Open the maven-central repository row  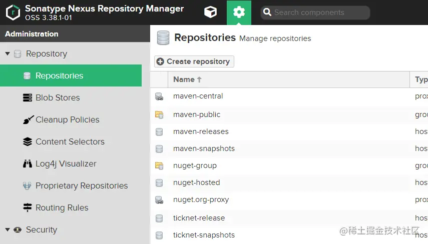[x=289, y=96]
